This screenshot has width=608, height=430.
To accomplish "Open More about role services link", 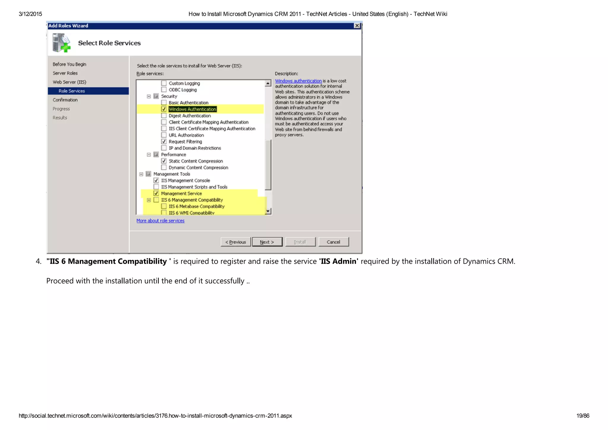I will 160,221.
